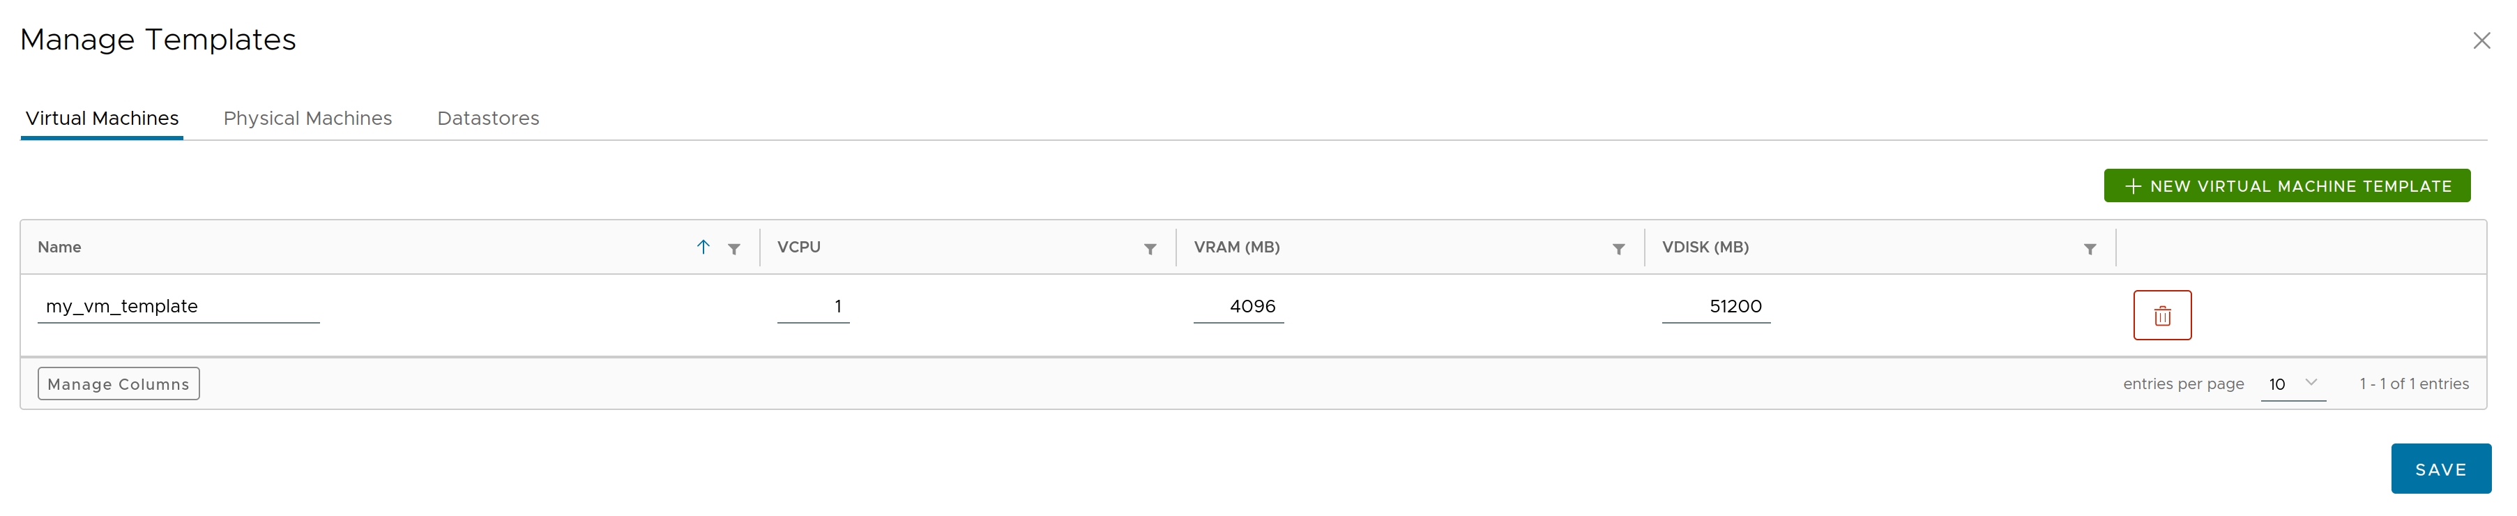The width and height of the screenshot is (2517, 516).
Task: Select the Virtual Machines tab
Action: [102, 119]
